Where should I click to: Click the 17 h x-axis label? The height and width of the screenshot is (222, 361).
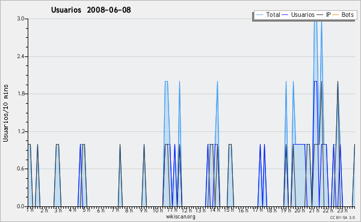[258, 210]
